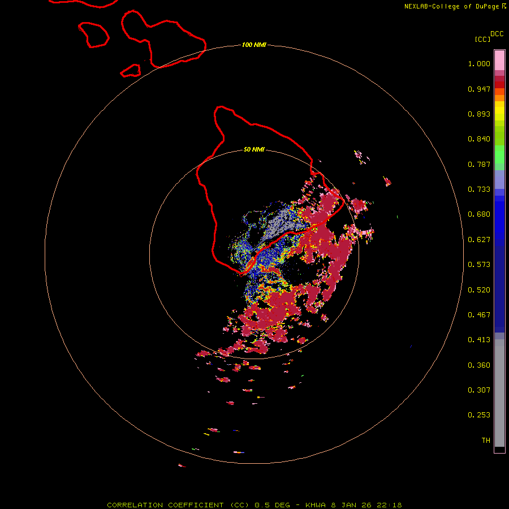This screenshot has height=509, width=509.
Task: Click the 0.627 colorbar value
Action: (479, 240)
